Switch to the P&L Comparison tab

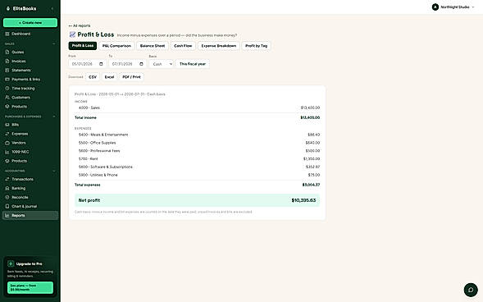pos(116,46)
